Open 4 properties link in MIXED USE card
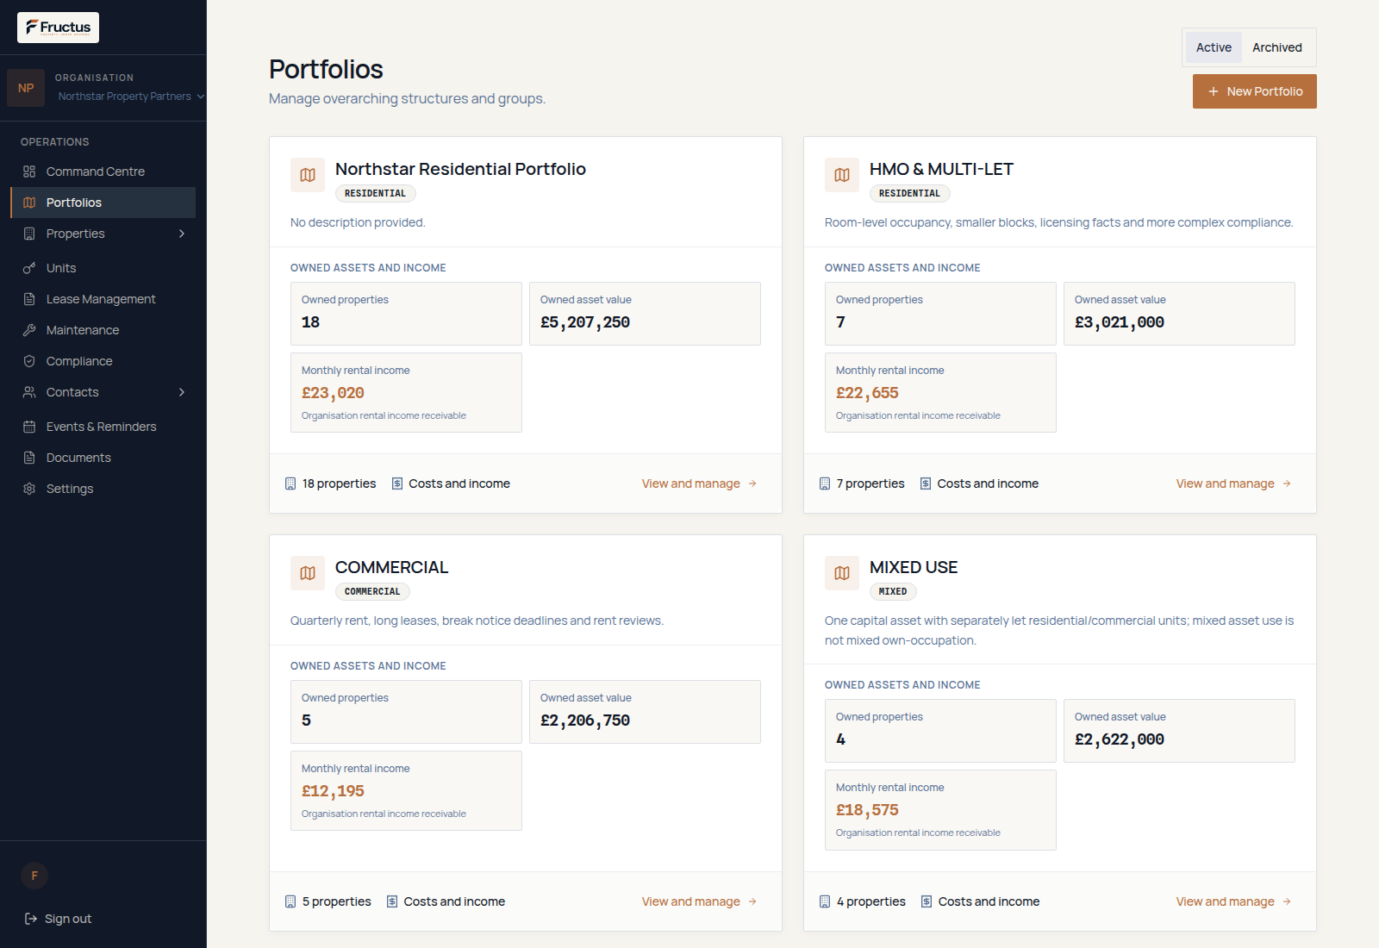This screenshot has height=948, width=1379. coord(863,901)
